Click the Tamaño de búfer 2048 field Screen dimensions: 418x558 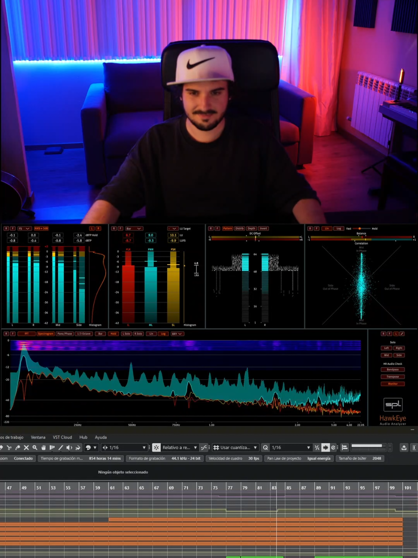coord(360,458)
